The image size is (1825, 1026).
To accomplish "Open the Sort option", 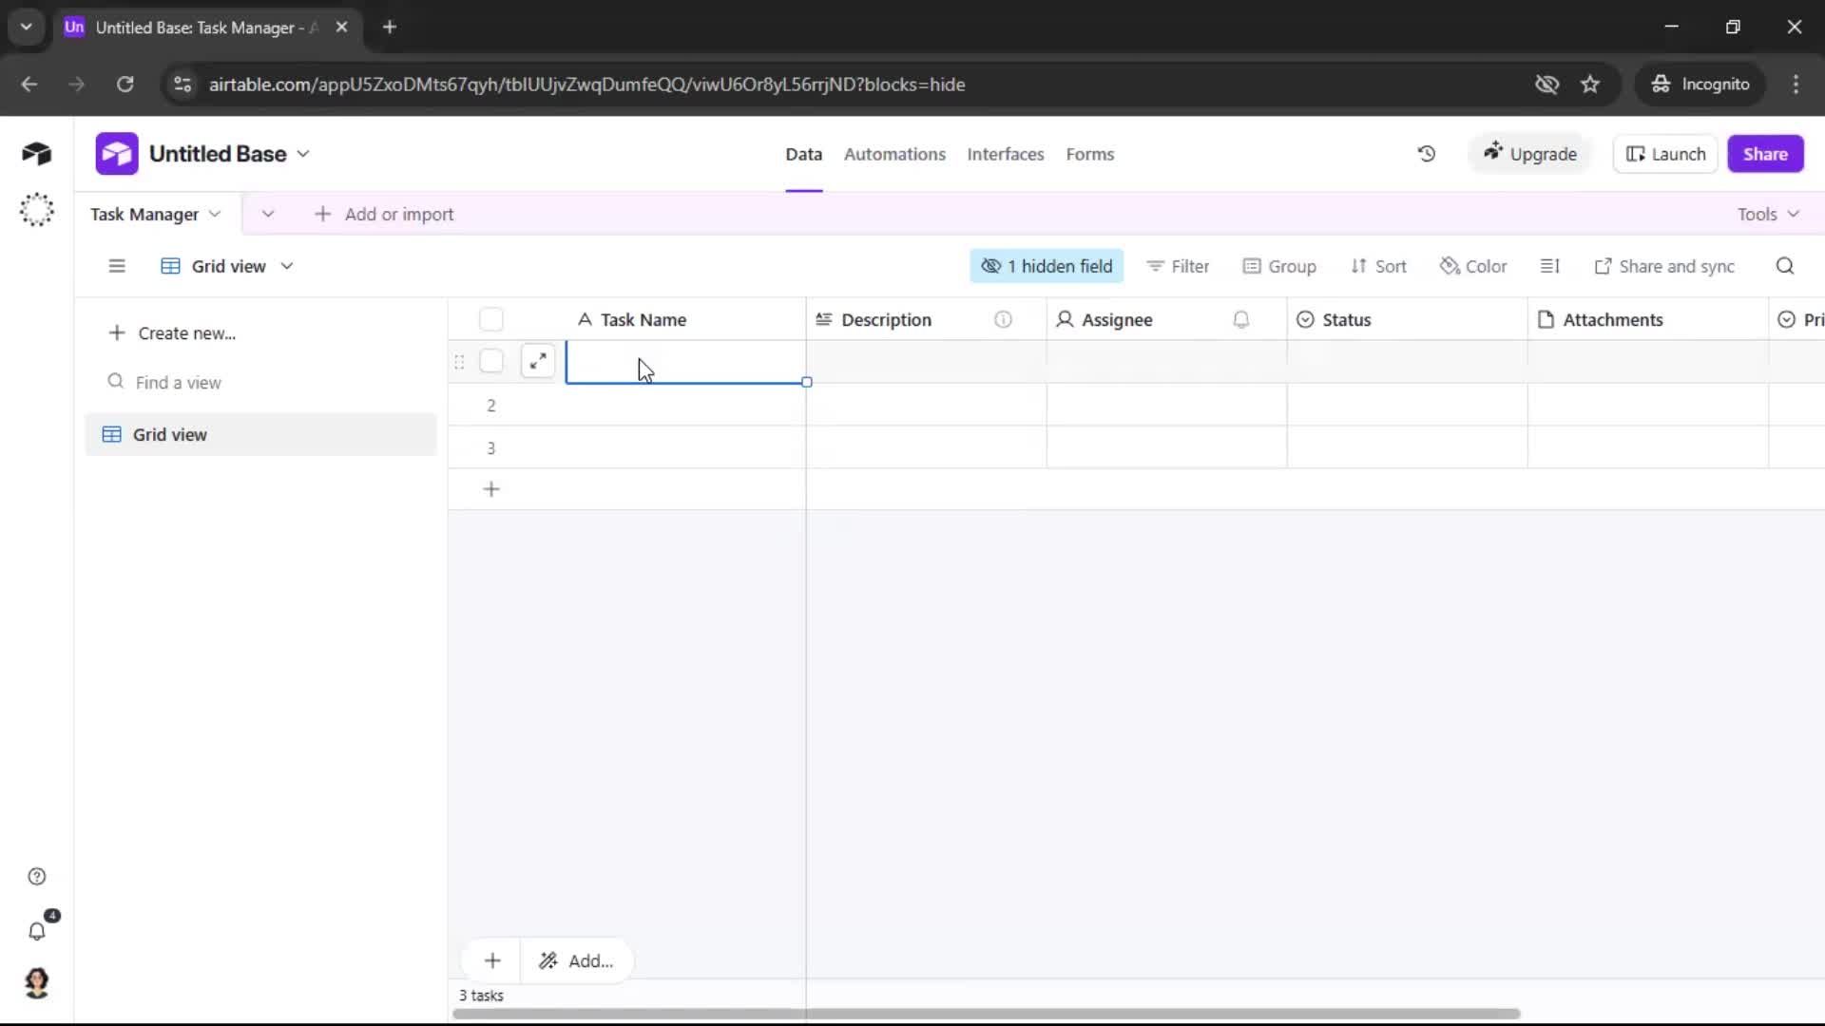I will pos(1378,266).
